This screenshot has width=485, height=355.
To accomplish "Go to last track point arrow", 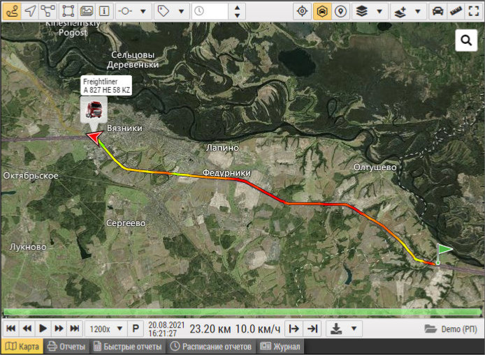I will 312,328.
